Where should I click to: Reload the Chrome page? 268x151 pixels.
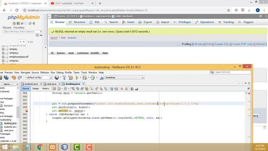coord(17,10)
